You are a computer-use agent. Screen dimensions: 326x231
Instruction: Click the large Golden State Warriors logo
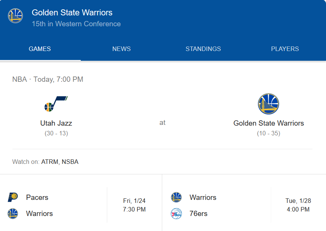269,104
